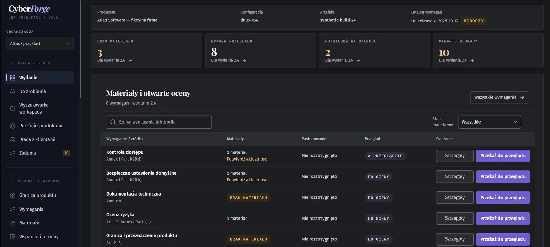Click Potwierdź aktualność under Kontrola dostępu materials

247,159
